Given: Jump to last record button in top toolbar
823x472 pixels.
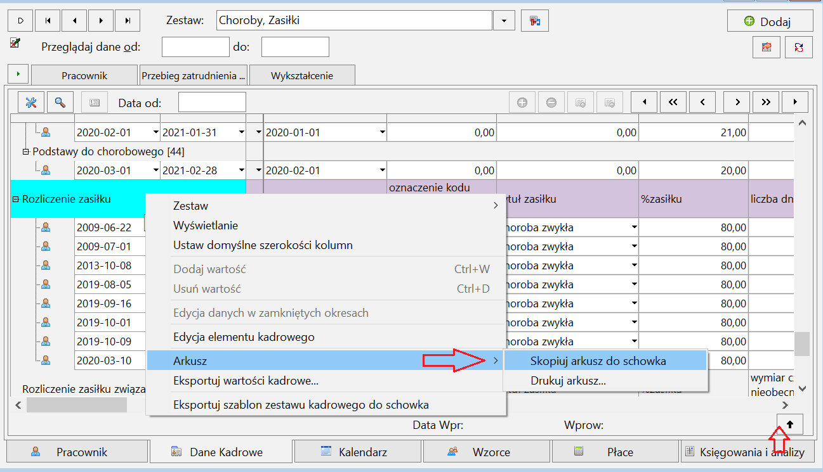Looking at the screenshot, I should click(128, 20).
